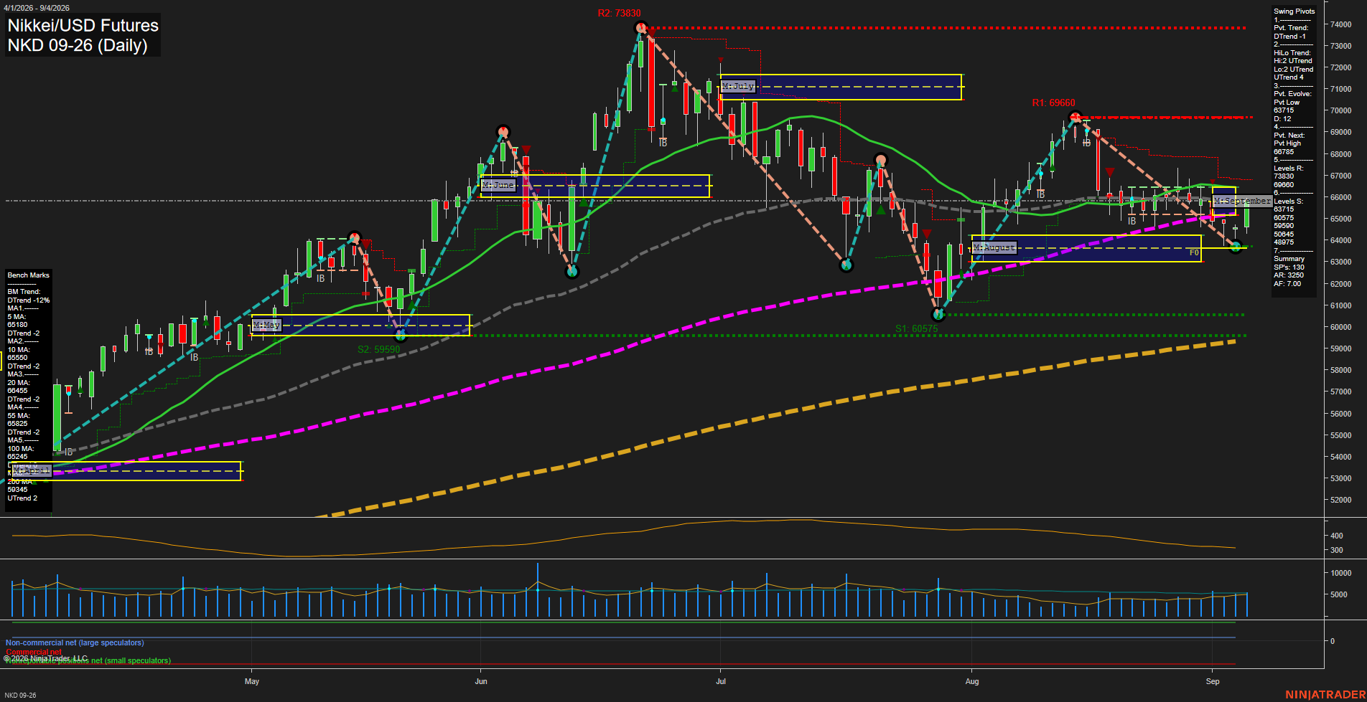
Task: Select swing pivot high marker at R2 73830
Action: [x=642, y=28]
